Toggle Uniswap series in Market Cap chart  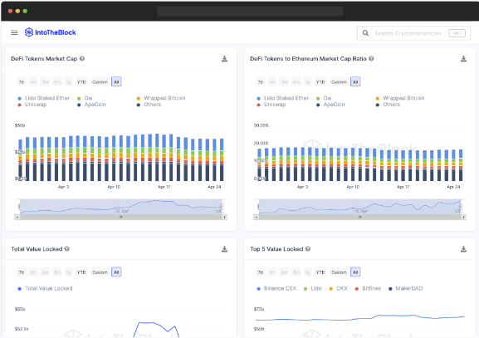click(x=32, y=105)
